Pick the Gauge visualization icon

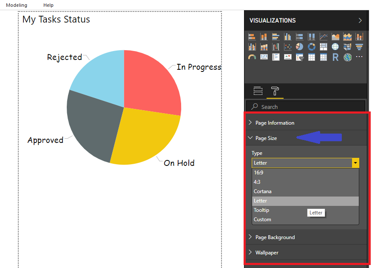(x=252, y=57)
